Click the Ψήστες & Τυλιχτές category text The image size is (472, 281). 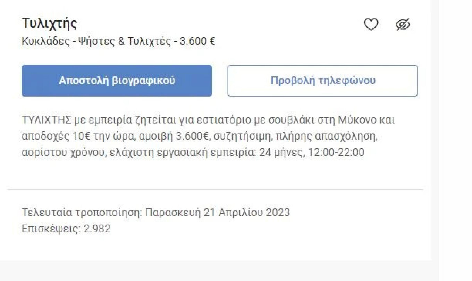click(125, 41)
